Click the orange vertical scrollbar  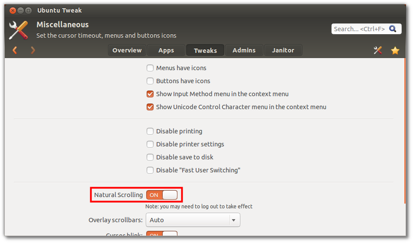point(405,130)
